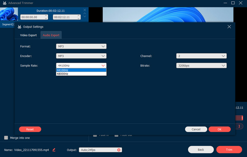
Task: Open the Channel dropdown
Action: 201,56
